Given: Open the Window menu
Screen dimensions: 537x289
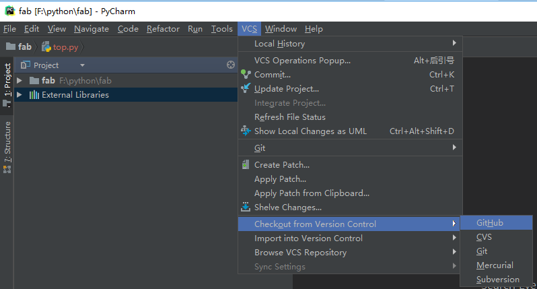Looking at the screenshot, I should 281,29.
